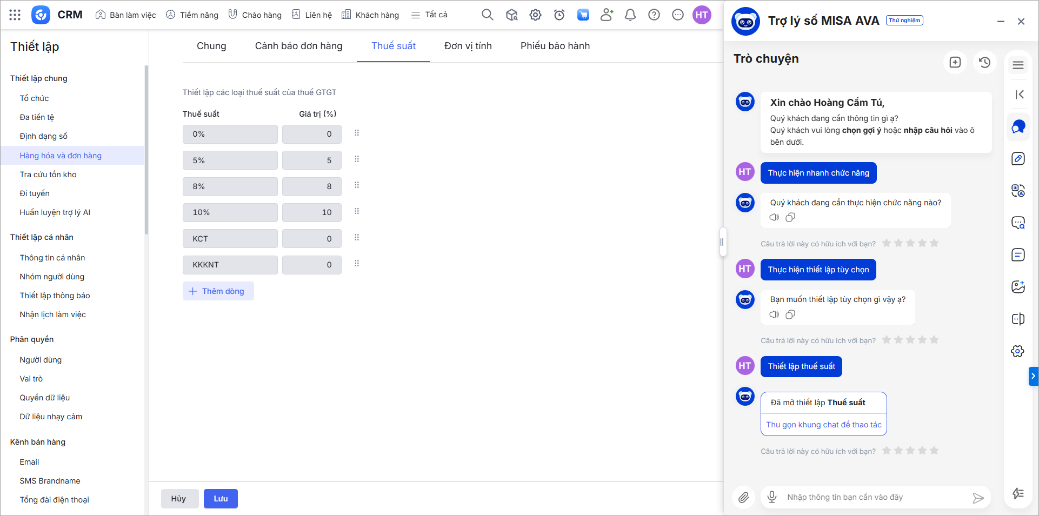The width and height of the screenshot is (1039, 516).
Task: Rate last answer with fifth star
Action: point(934,451)
